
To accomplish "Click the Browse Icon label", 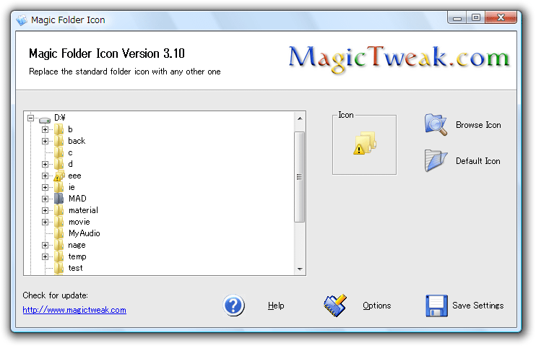I will coord(478,125).
